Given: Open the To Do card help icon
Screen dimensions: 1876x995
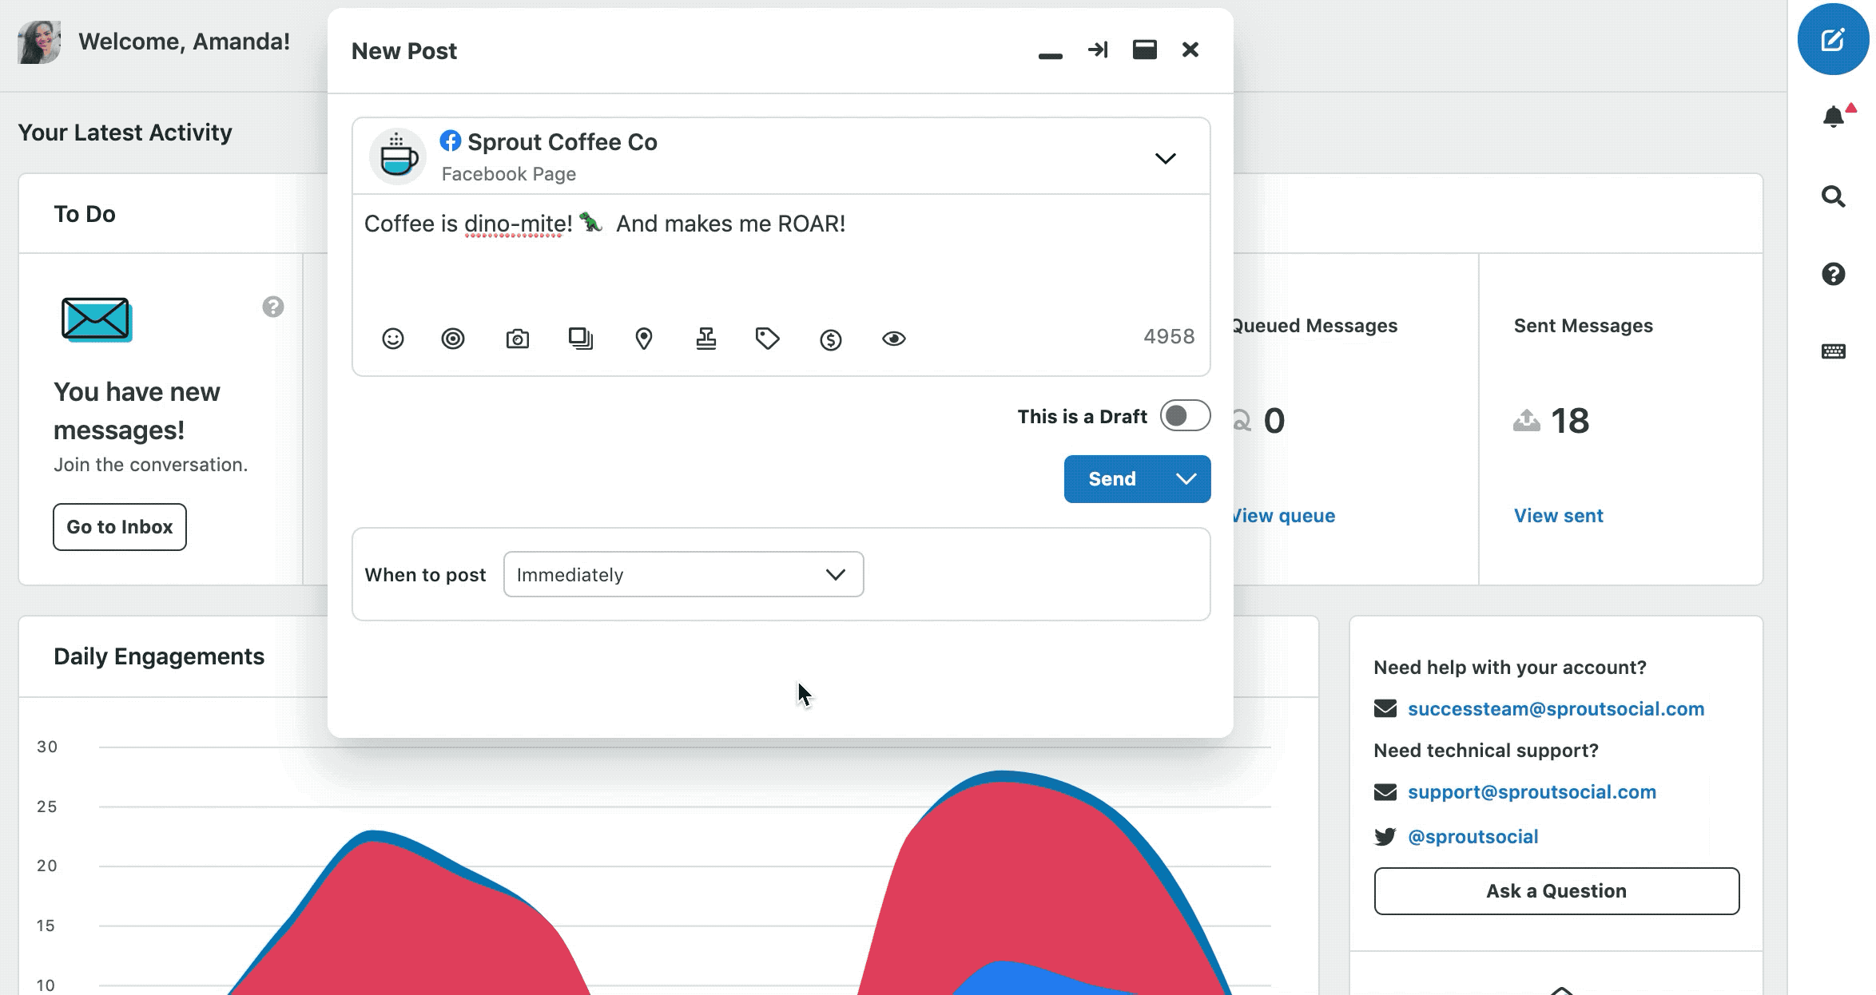Looking at the screenshot, I should point(273,307).
